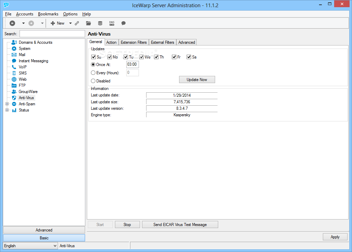This screenshot has width=352, height=252.
Task: Click the Web globe icon
Action: [14, 79]
